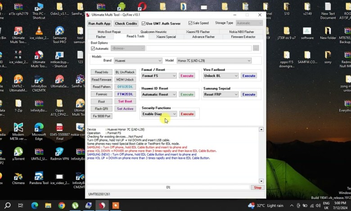
Task: Open the 0345-5500887 Final PDF icon
Action: coord(59,132)
